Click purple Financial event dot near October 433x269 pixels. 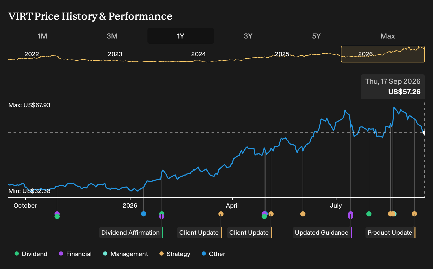(x=57, y=214)
